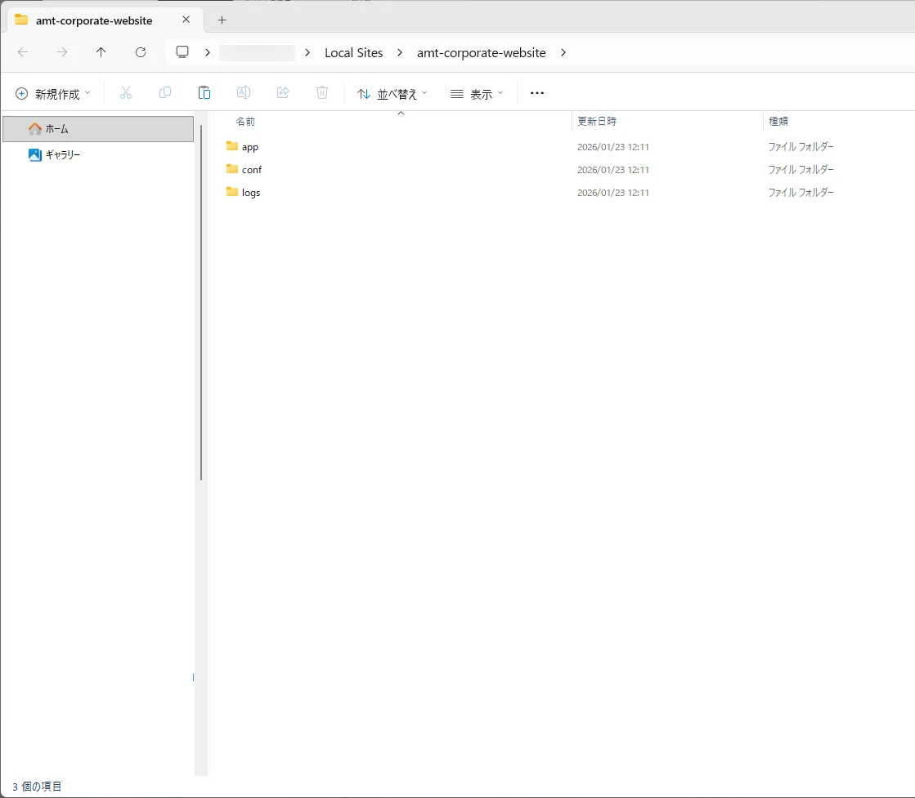Click the Rename icon in toolbar
915x798 pixels.
(244, 93)
